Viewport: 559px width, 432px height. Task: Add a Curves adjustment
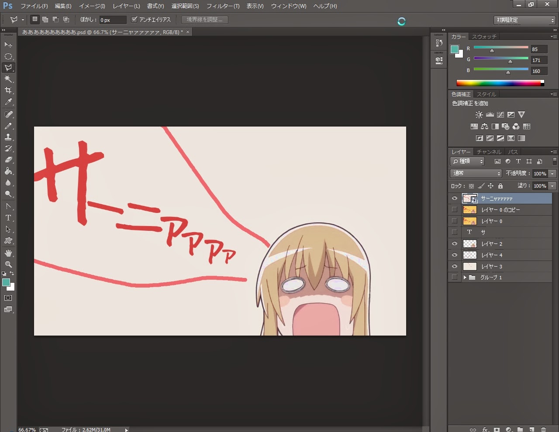500,115
